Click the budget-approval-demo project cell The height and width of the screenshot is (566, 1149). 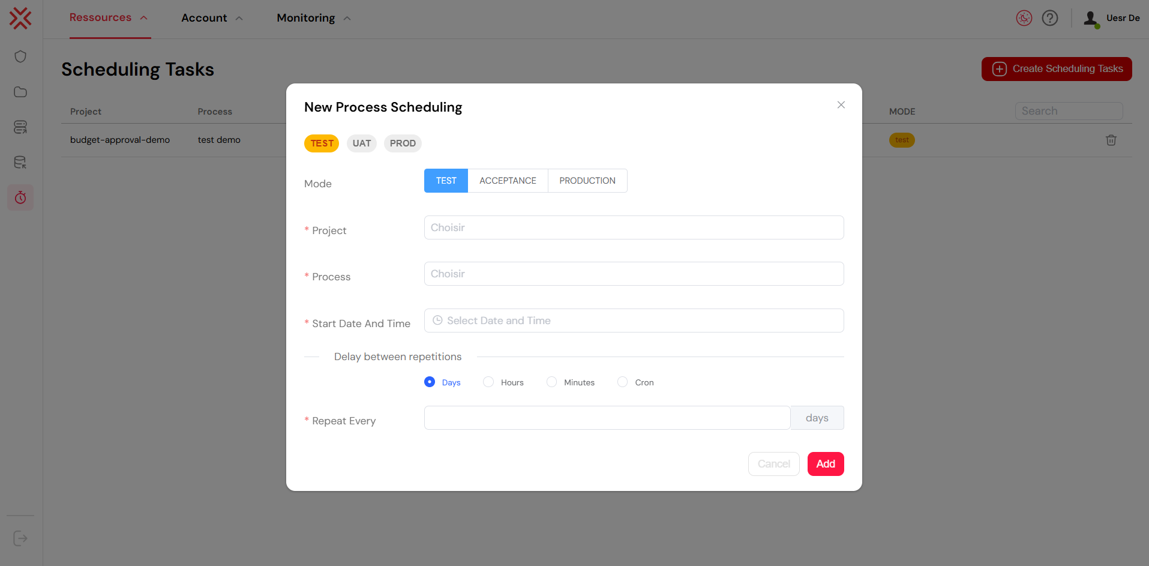pyautogui.click(x=120, y=140)
